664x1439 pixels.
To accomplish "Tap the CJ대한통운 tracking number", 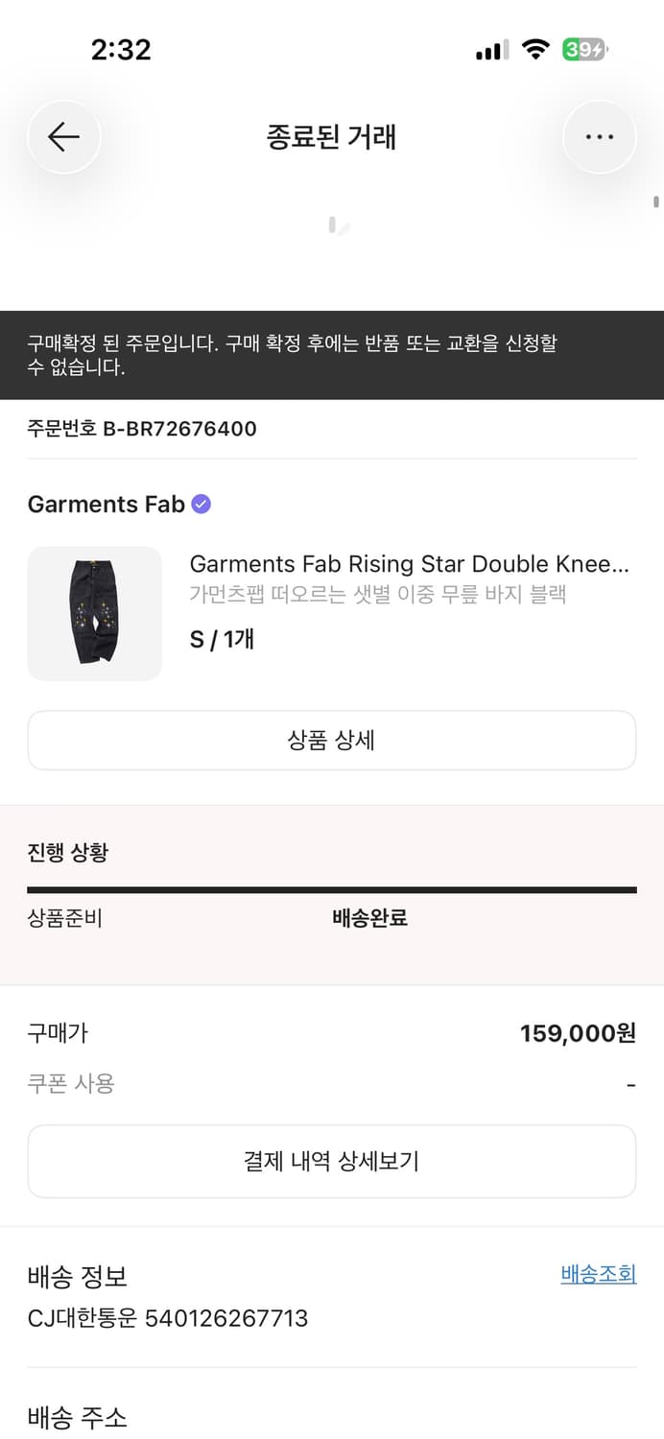I will [x=167, y=1318].
